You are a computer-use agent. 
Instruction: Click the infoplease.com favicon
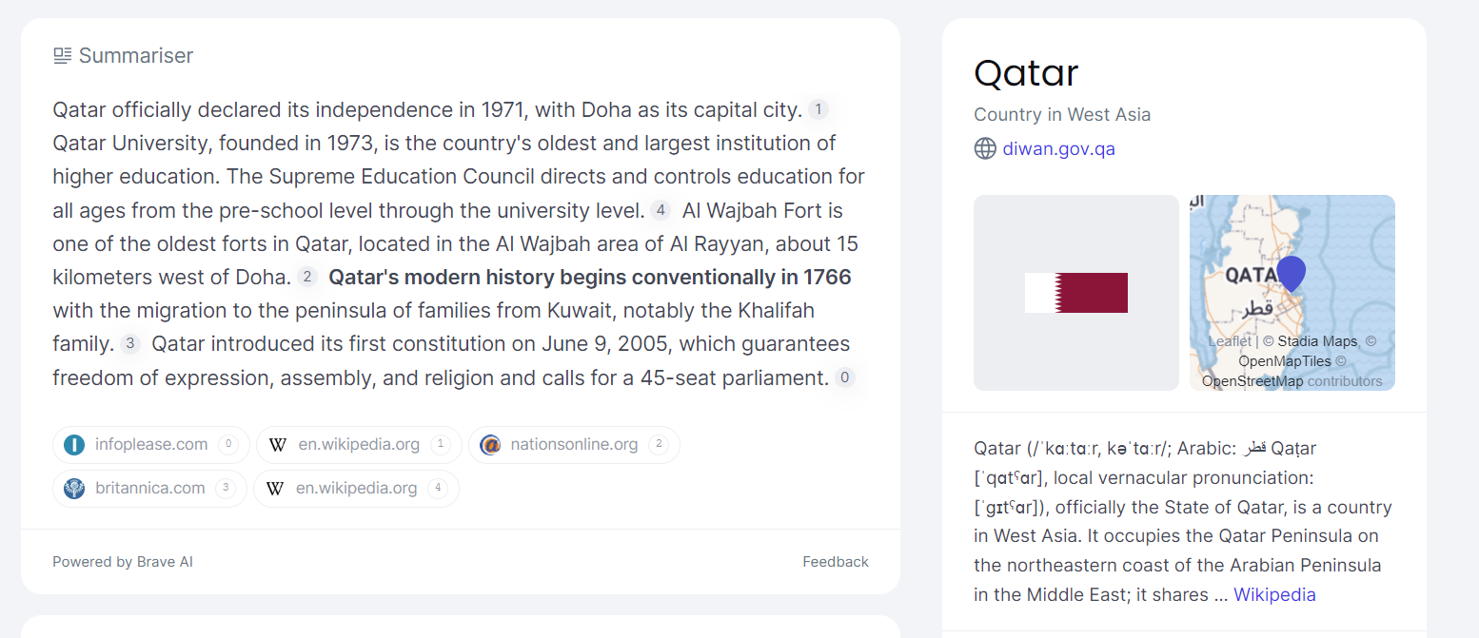[x=74, y=444]
